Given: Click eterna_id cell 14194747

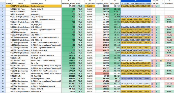Looking at the screenshot, I should [12, 6].
